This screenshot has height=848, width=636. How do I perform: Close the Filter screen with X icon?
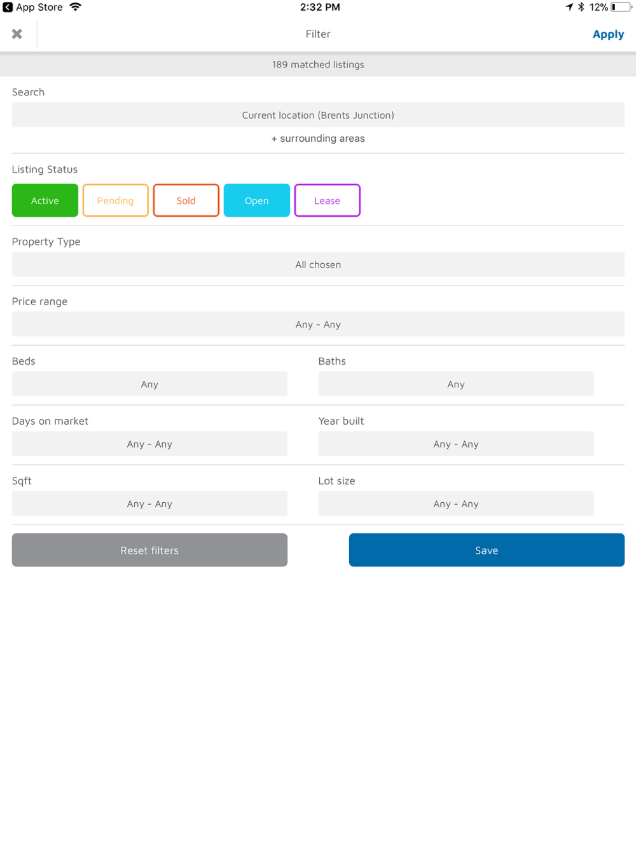(x=17, y=34)
